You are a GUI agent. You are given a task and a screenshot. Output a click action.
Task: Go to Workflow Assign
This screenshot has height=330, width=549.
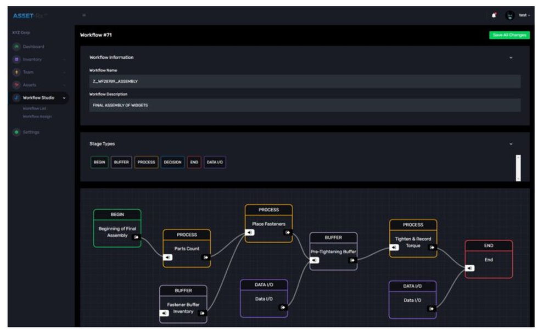[x=37, y=116]
